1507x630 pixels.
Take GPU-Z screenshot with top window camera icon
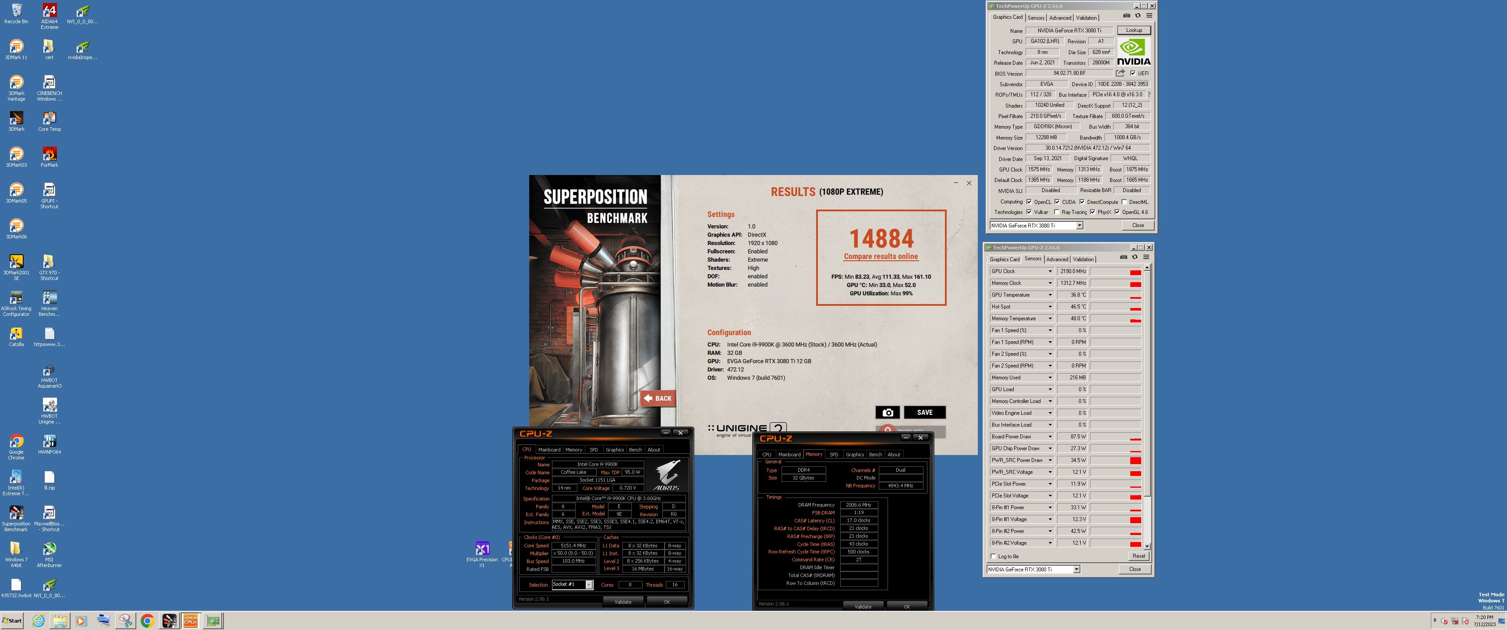pos(1127,16)
